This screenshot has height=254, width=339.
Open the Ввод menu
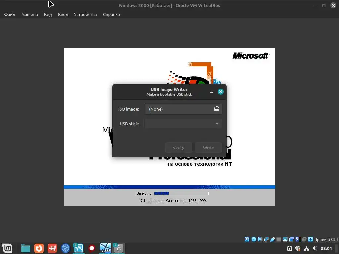[x=63, y=14]
